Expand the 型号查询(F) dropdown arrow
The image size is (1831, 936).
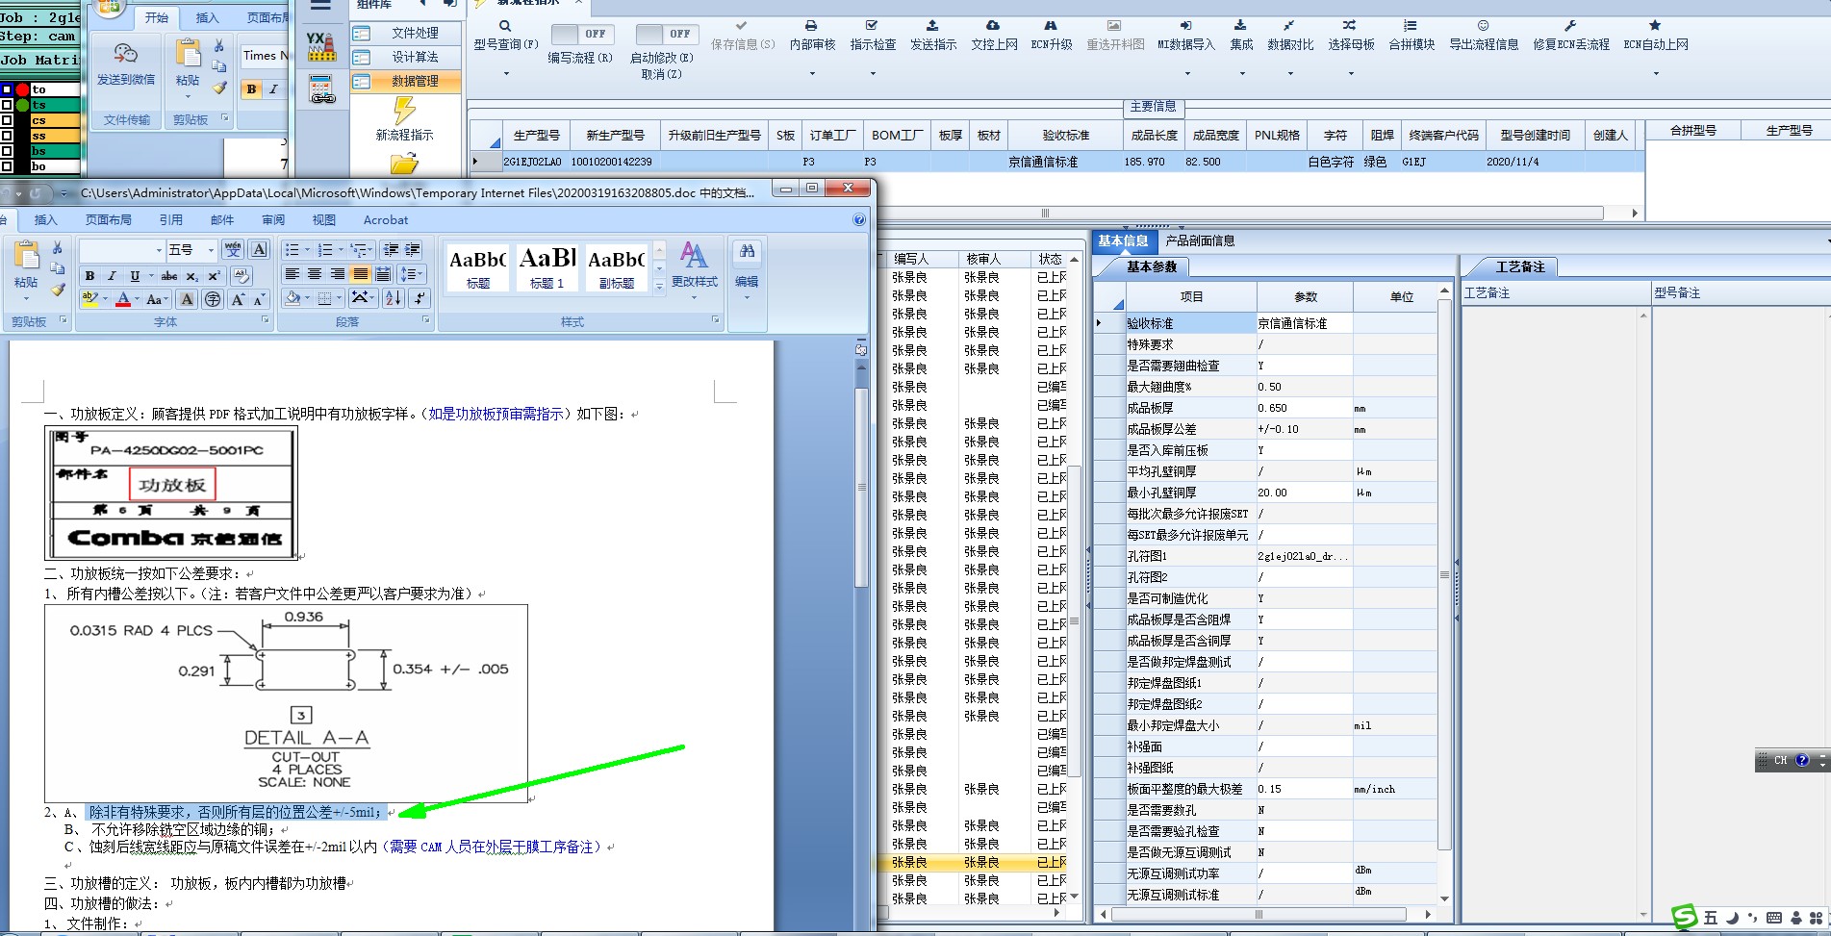505,73
